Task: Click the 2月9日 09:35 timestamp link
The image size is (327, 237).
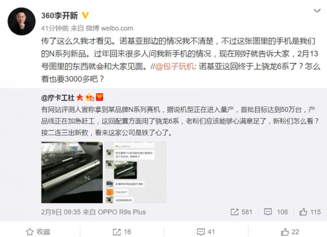Action: (61, 212)
